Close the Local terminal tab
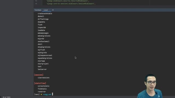175x98 pixels. click(49, 10)
